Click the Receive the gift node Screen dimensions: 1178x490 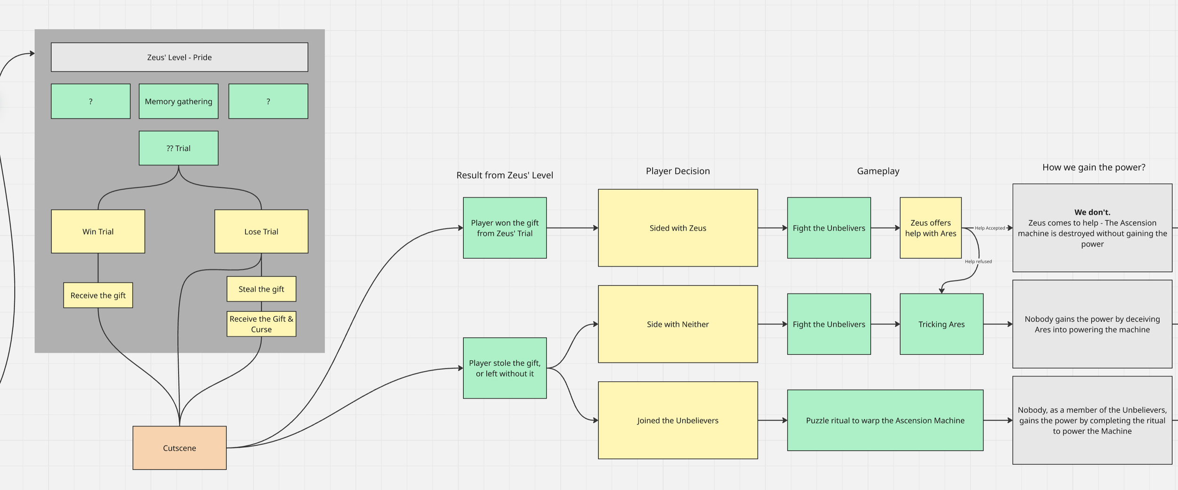(x=98, y=295)
